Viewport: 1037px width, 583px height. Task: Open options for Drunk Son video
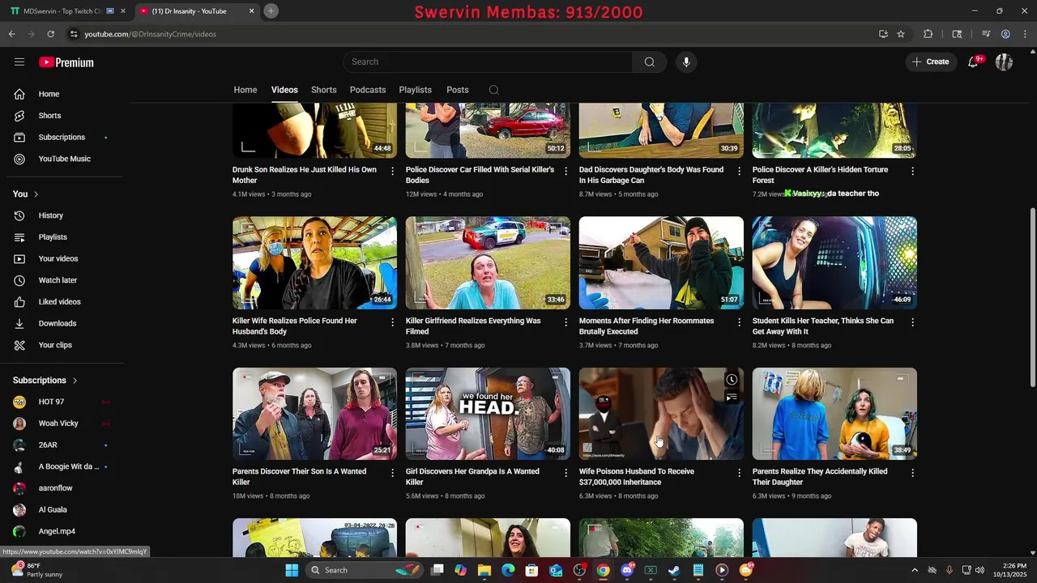click(392, 172)
